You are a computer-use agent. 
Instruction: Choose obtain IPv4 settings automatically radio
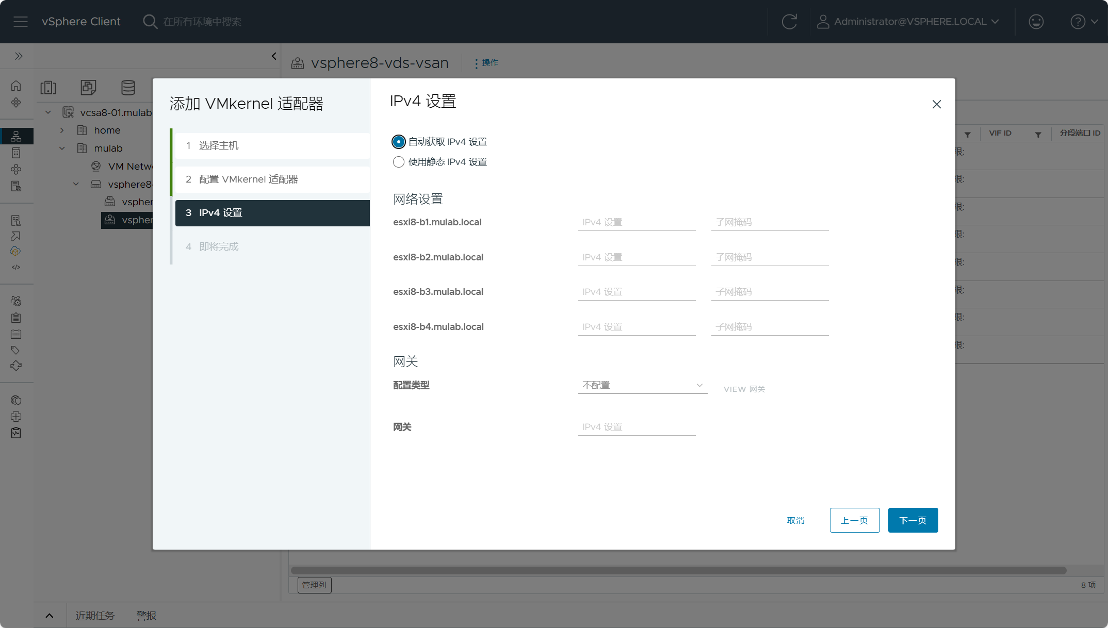398,141
